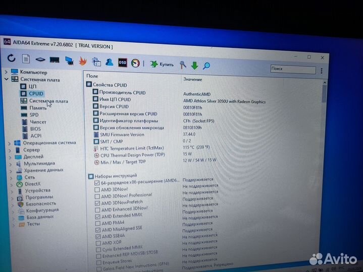This screenshot has height=272, width=363.
Task: Select the Устройства category
Action: (34, 191)
